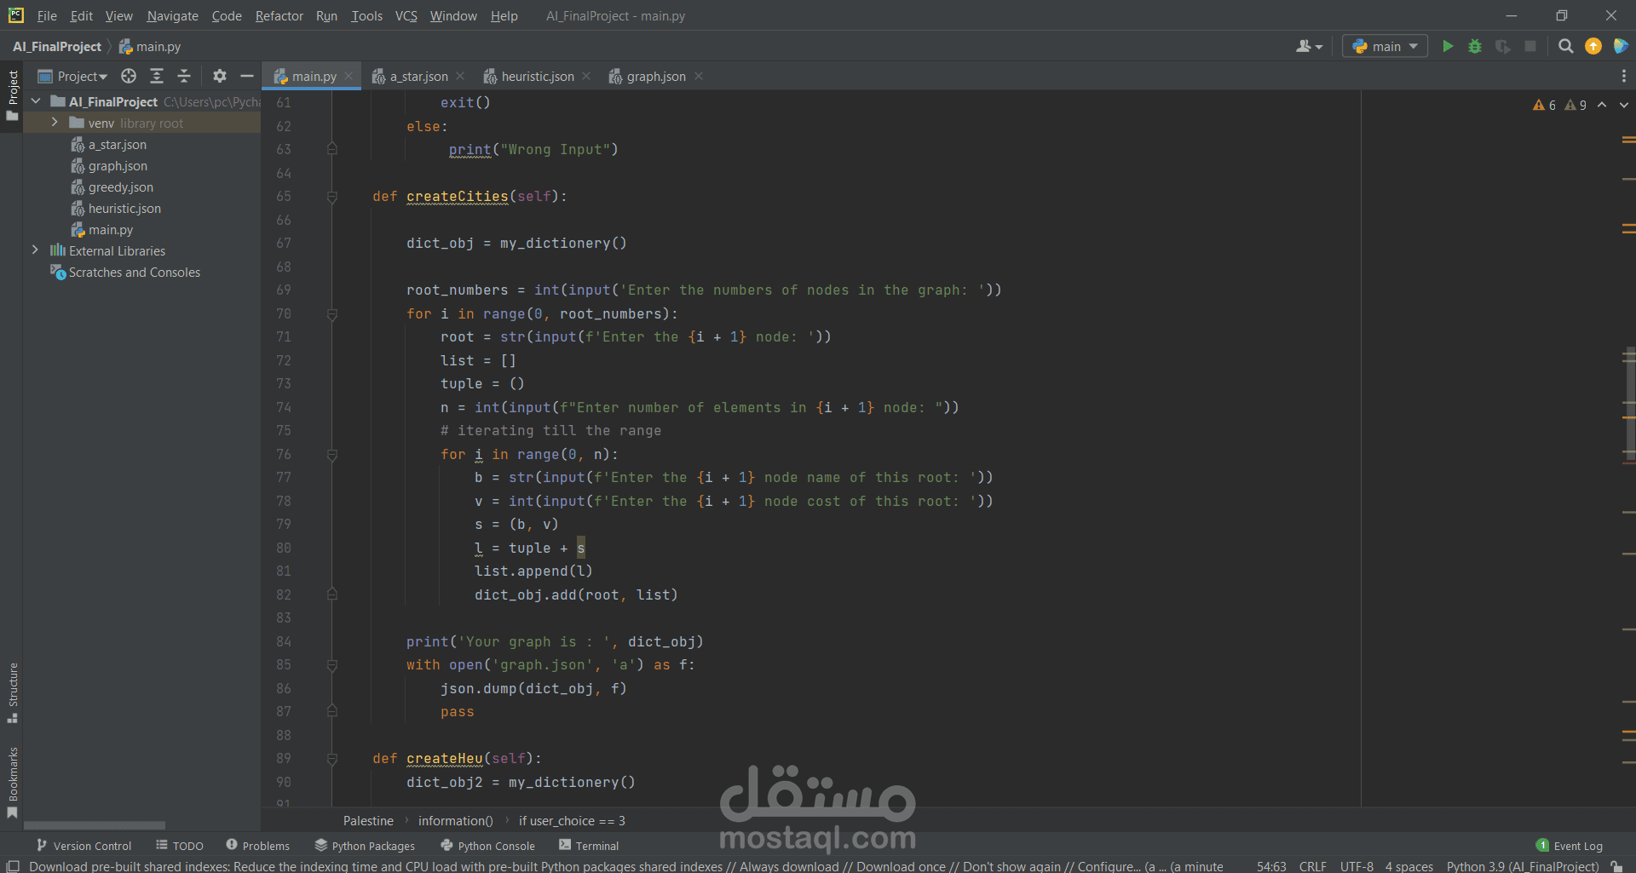Open the Problems tool window
The image size is (1636, 873).
[x=258, y=846]
